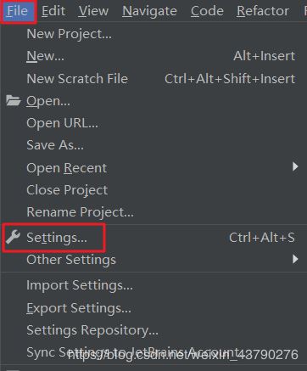307x371 pixels.
Task: Open the File menu
Action: tap(18, 11)
